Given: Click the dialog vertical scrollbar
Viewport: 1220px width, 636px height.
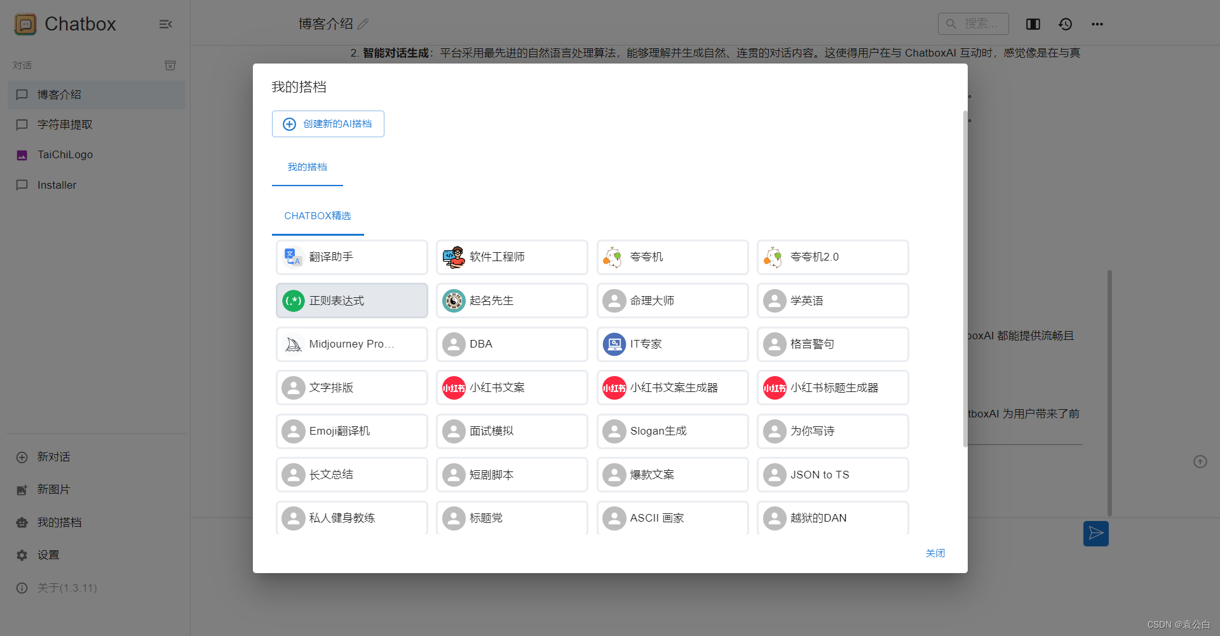Looking at the screenshot, I should pyautogui.click(x=965, y=279).
